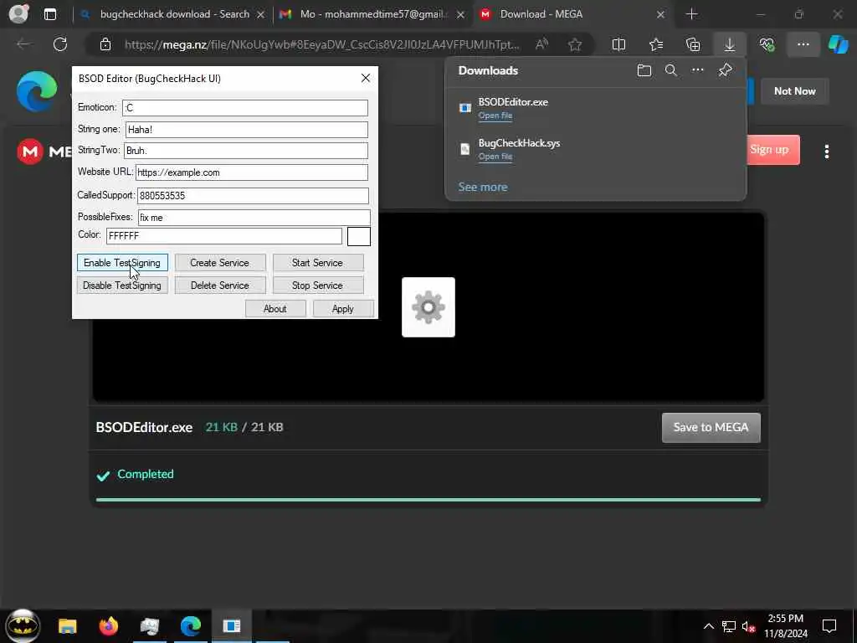Apply the BSOD Editor settings

(342, 308)
